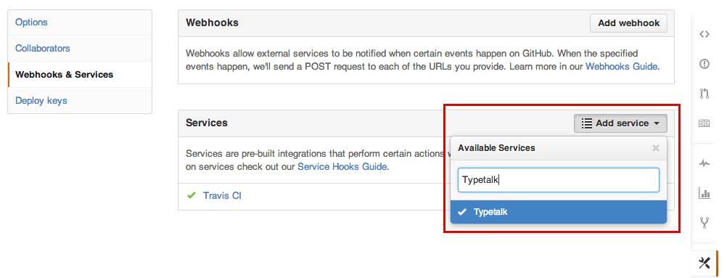Open the Service Hooks Guide link

pos(342,167)
